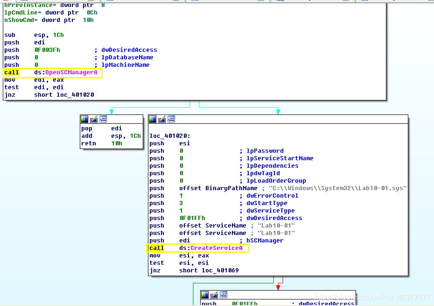Click the 'push esi' instruction

(170, 143)
